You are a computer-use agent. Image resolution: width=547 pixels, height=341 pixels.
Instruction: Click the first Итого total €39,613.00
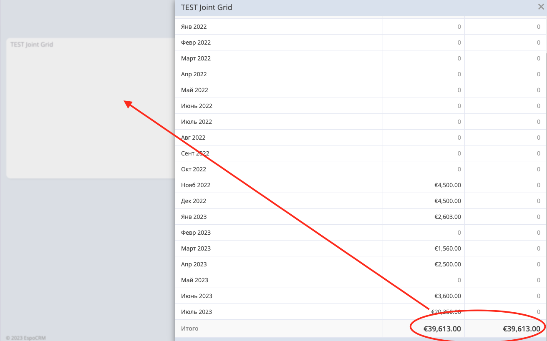[x=442, y=329]
